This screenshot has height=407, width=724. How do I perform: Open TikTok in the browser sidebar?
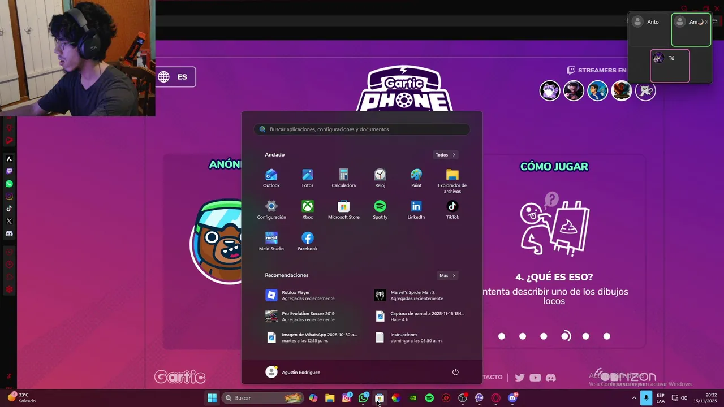coord(9,209)
